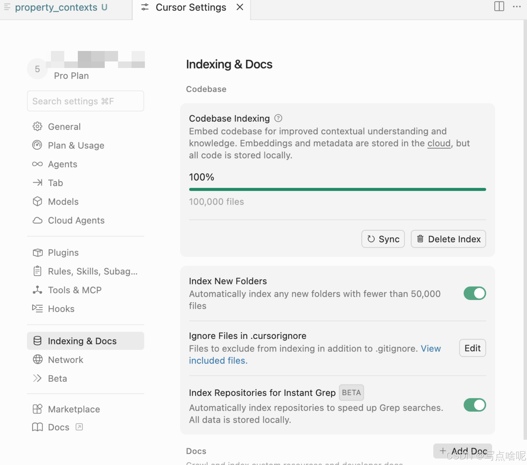Click the View included files link
The image size is (527, 465).
click(x=218, y=361)
